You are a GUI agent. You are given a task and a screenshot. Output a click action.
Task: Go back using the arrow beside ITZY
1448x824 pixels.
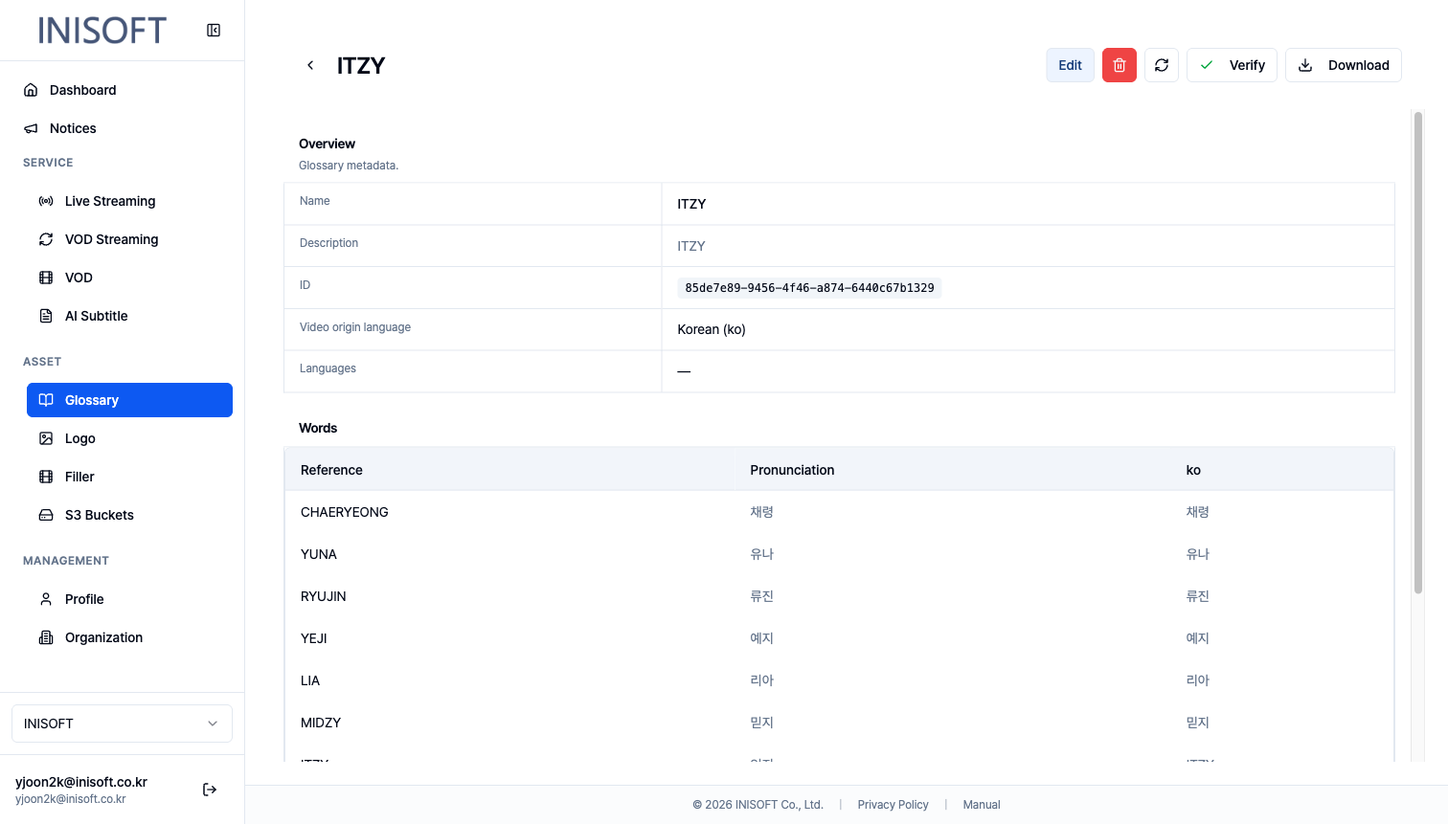point(310,65)
